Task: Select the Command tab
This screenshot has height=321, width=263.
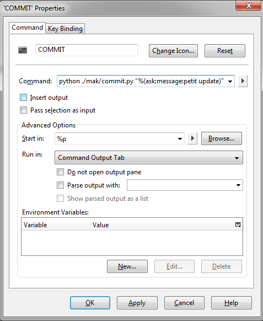Action: [x=27, y=28]
